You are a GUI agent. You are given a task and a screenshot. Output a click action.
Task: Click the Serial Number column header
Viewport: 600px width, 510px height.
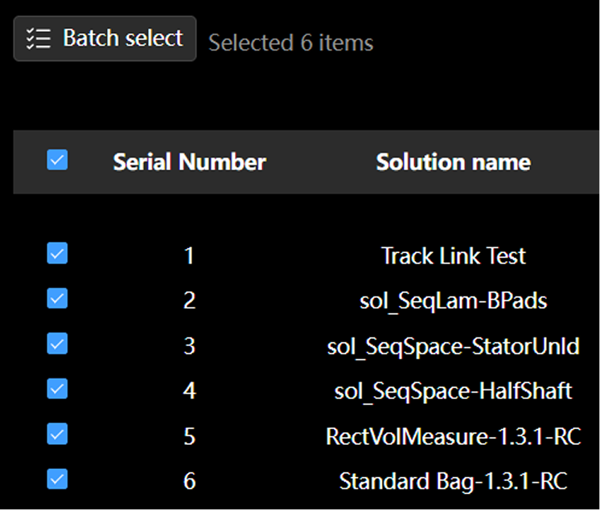coord(189,162)
